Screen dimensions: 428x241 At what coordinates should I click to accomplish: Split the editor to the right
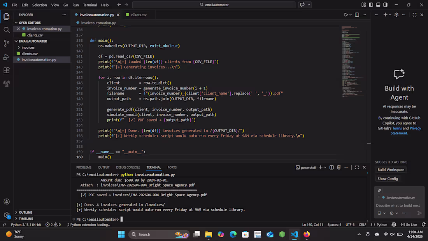point(357,15)
